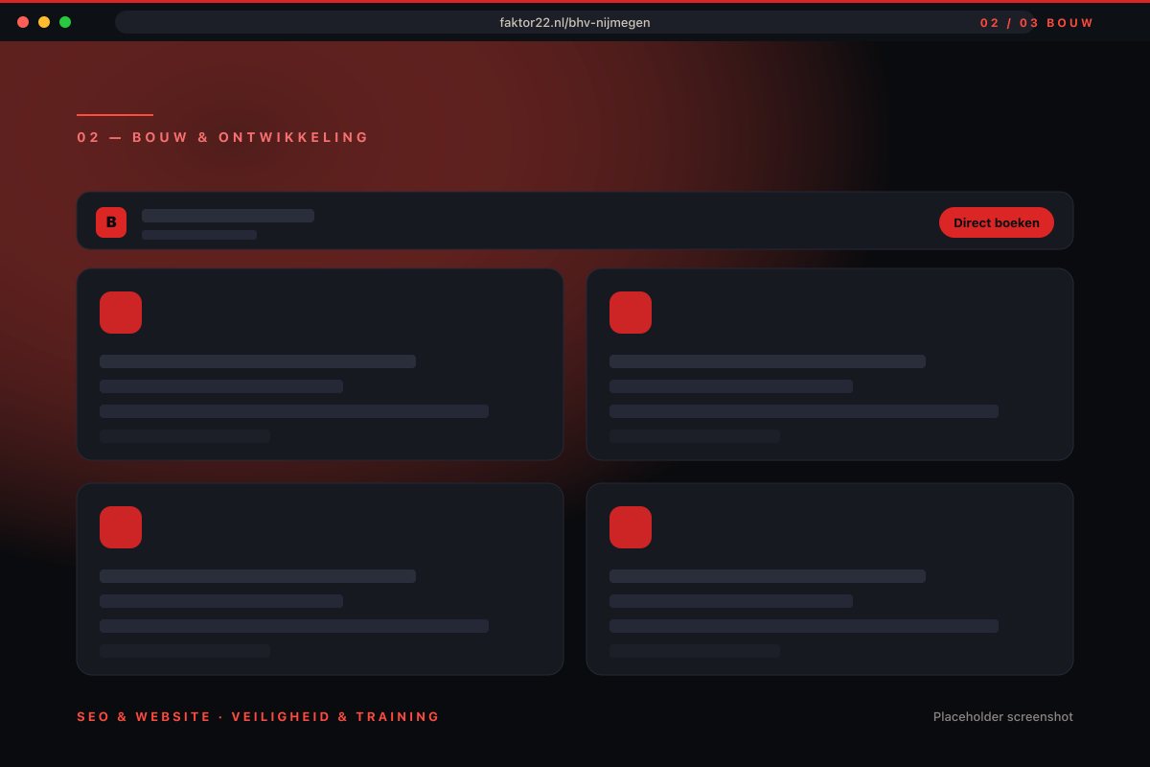Image resolution: width=1150 pixels, height=767 pixels.
Task: Click the red B logo icon
Action: click(111, 222)
